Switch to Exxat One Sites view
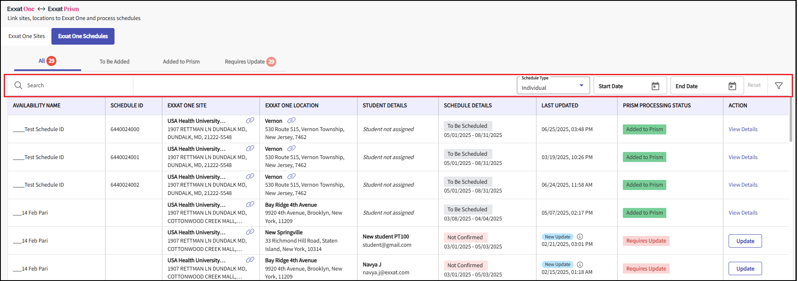 pyautogui.click(x=27, y=36)
